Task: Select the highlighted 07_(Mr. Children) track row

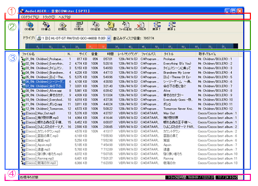Action: (130, 86)
